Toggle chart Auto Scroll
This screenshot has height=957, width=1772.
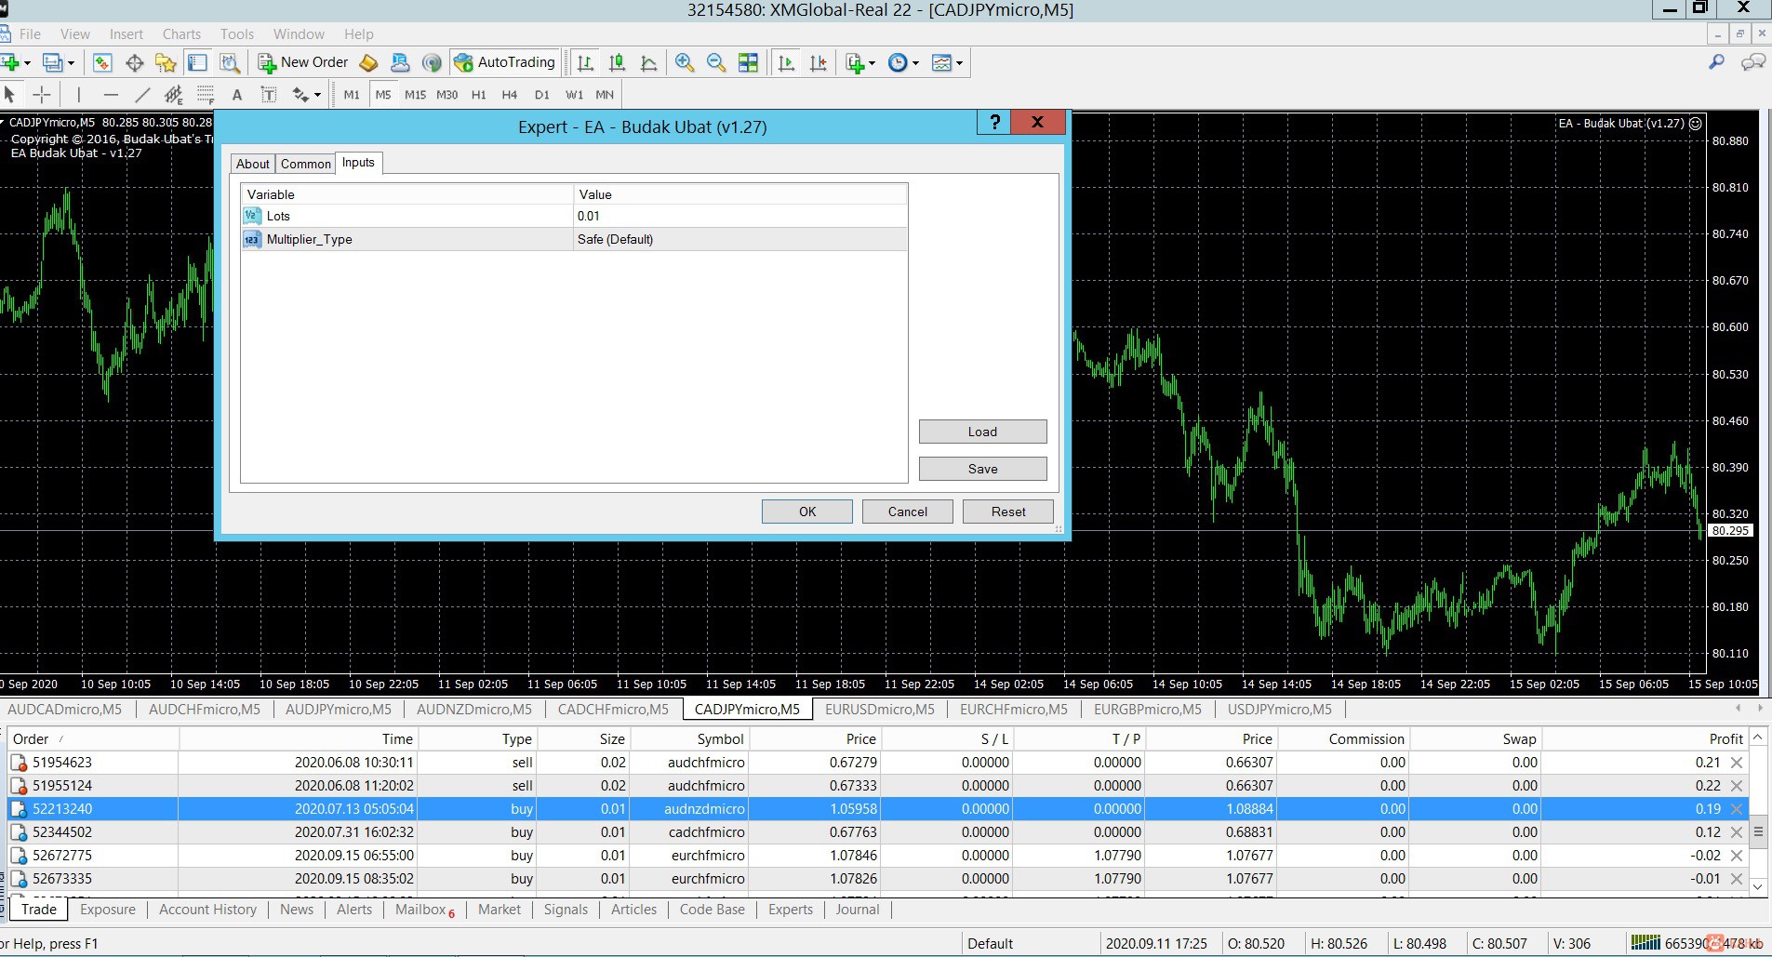click(787, 62)
